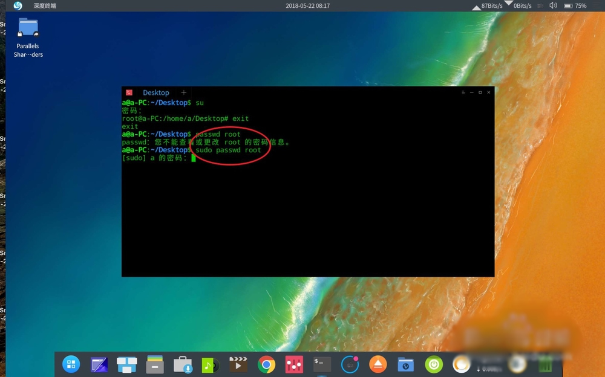Select the Desktop terminal tab
This screenshot has height=377, width=605.
coord(156,92)
